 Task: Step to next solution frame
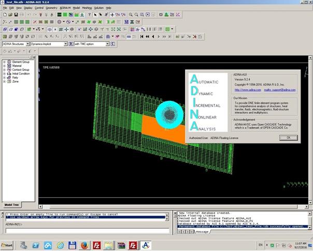159,37
